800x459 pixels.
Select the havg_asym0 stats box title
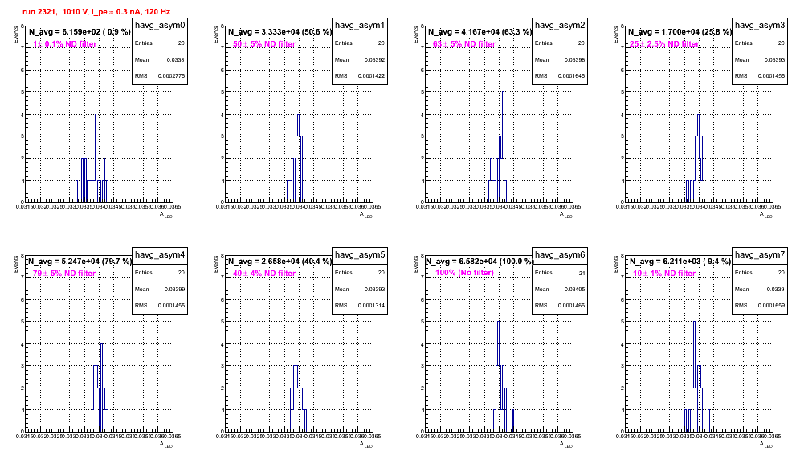[160, 26]
